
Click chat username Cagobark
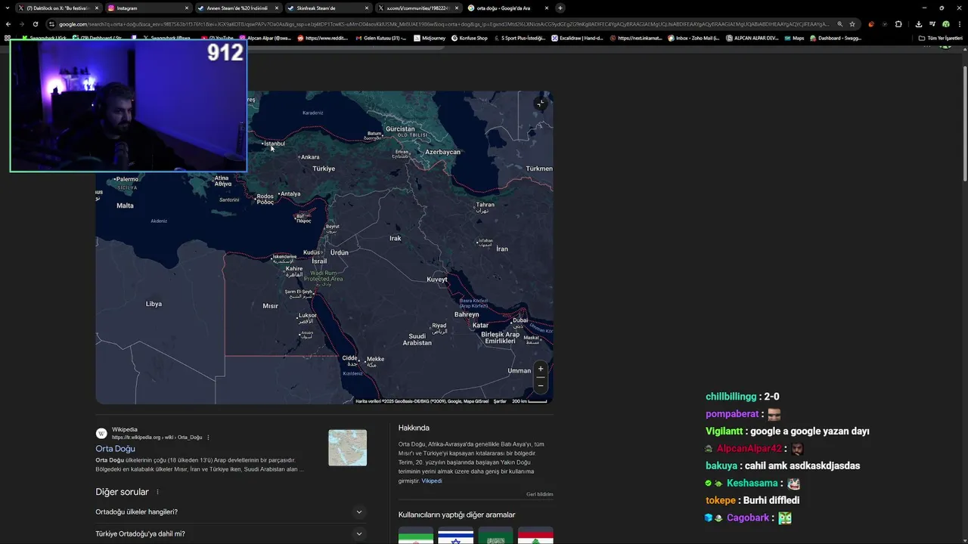click(x=748, y=518)
